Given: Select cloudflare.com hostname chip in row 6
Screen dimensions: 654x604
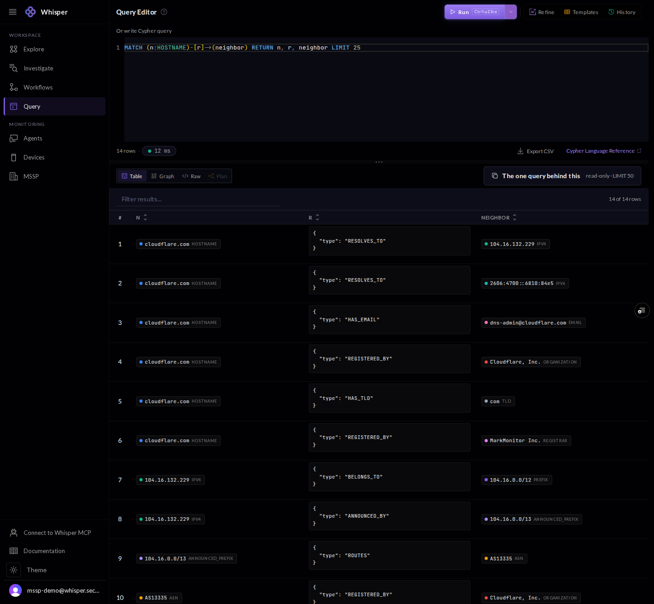Looking at the screenshot, I should tap(178, 440).
